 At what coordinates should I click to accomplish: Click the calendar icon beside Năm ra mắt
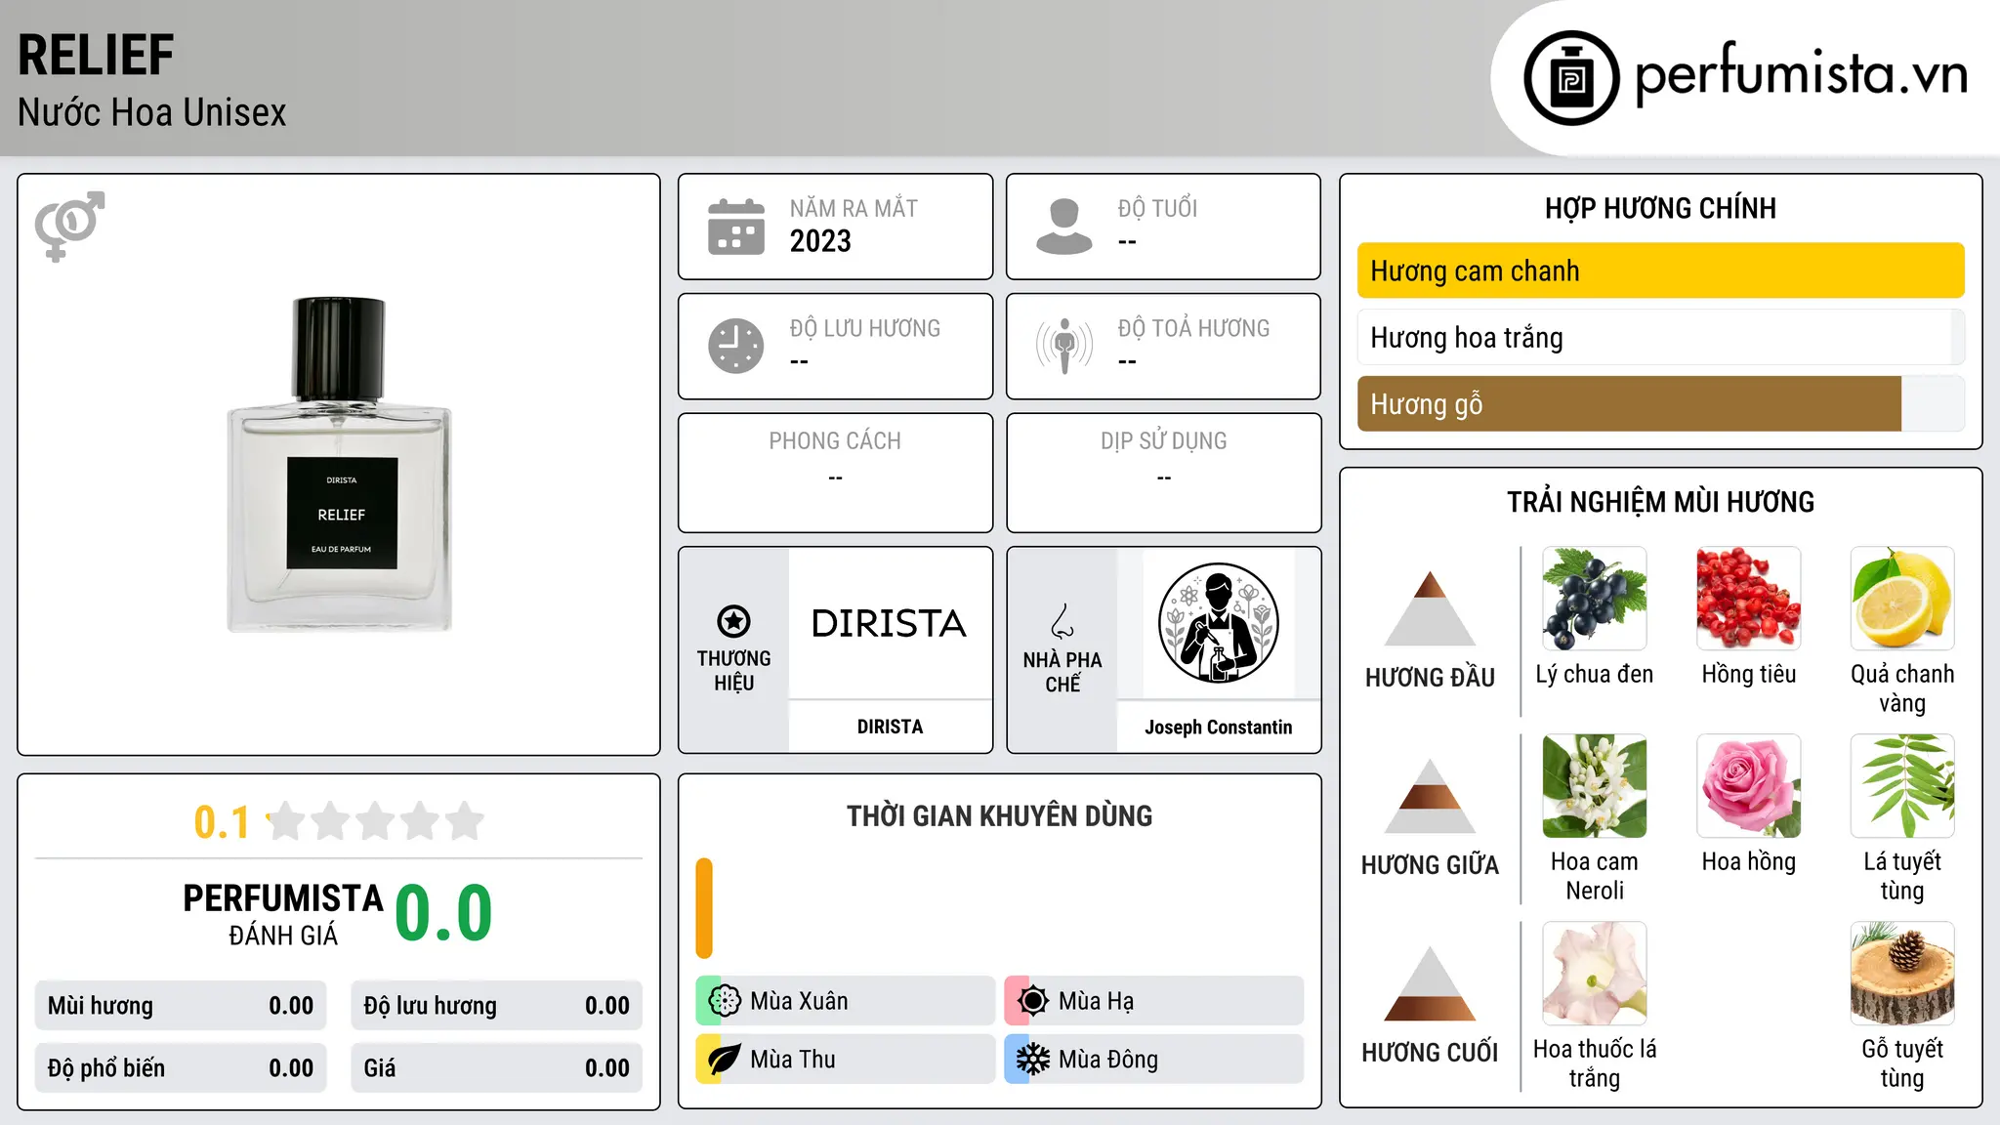point(736,227)
